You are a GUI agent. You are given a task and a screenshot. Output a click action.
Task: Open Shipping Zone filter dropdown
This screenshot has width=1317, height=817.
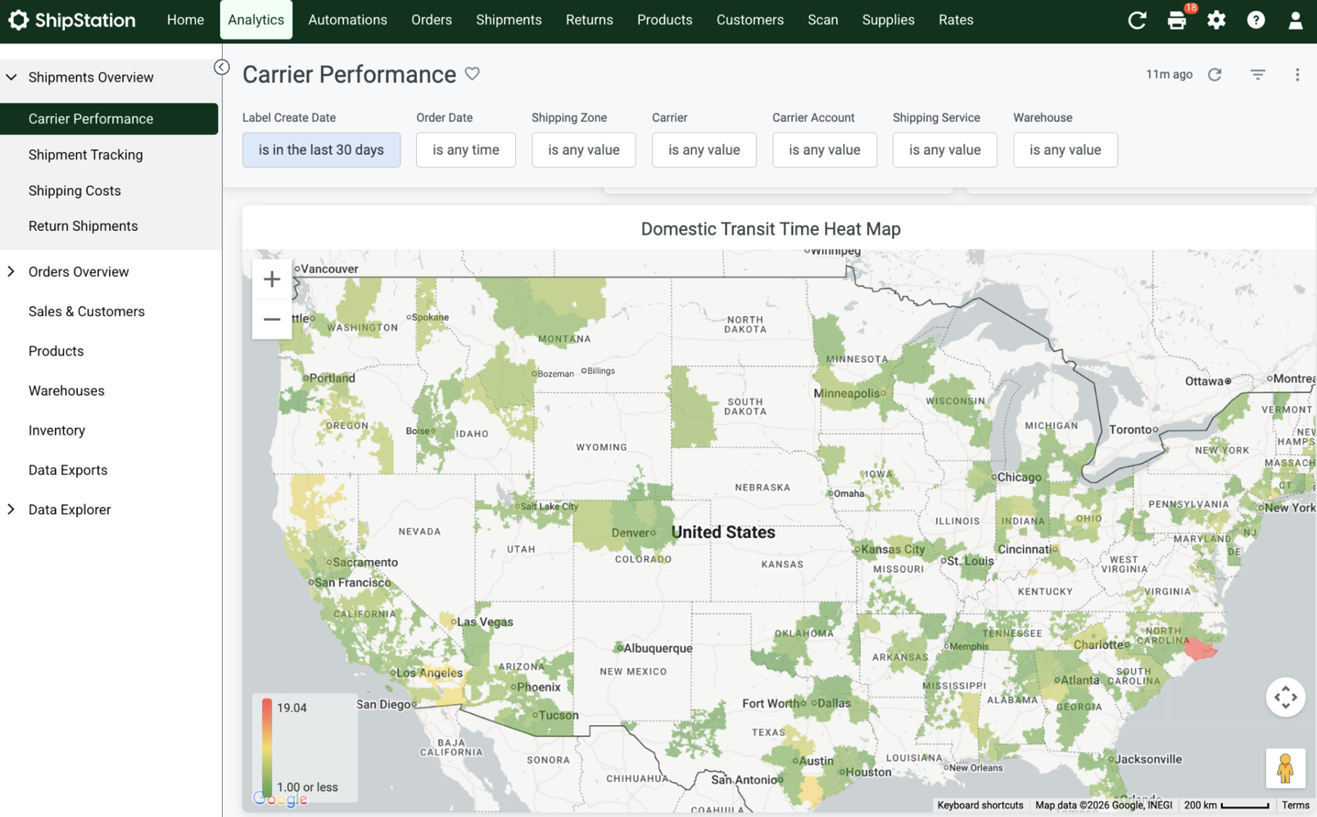pyautogui.click(x=584, y=150)
